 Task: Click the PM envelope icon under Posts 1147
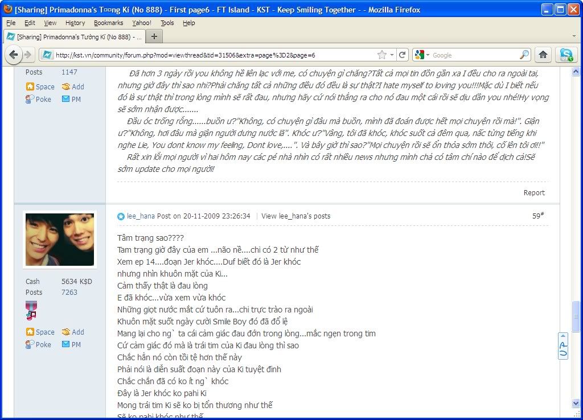[66, 99]
